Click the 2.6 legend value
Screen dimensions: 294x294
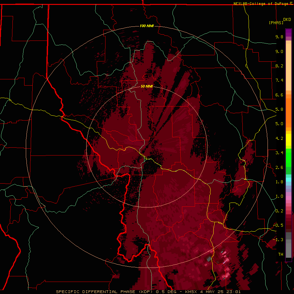[279, 168]
